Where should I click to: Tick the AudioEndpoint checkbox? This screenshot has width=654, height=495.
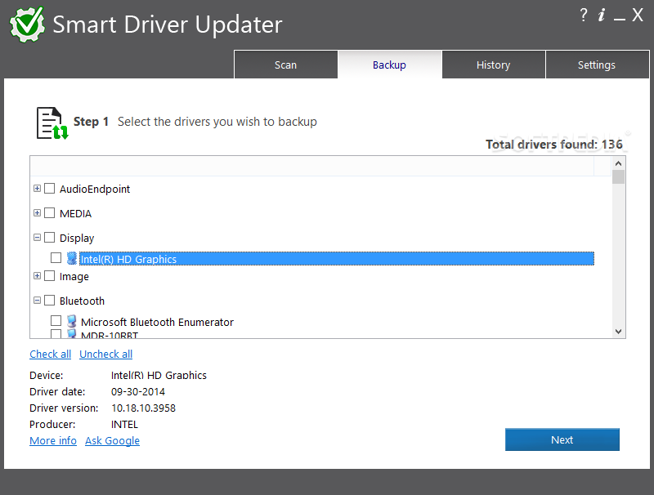point(50,189)
